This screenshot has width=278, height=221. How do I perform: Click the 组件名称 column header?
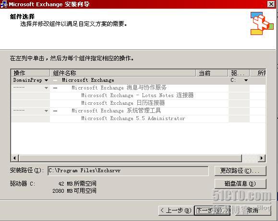coord(123,73)
